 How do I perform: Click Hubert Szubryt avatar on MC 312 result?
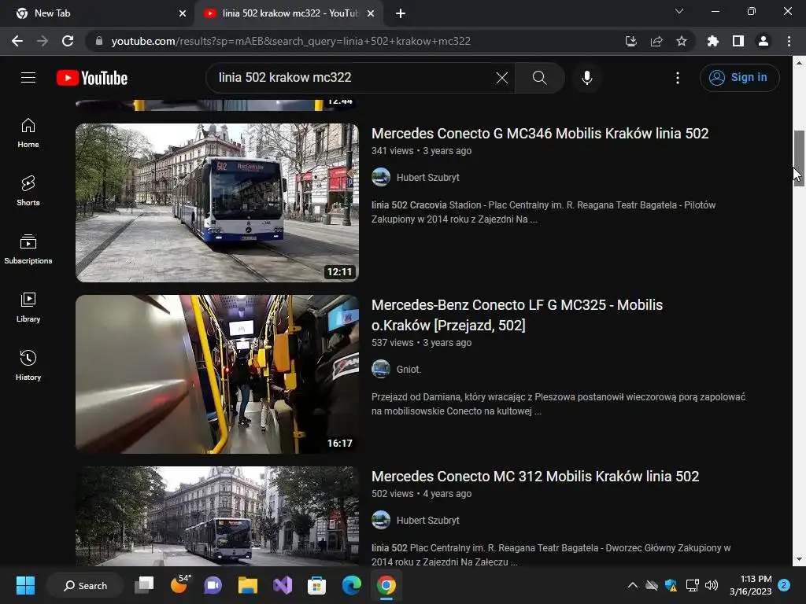[381, 521]
